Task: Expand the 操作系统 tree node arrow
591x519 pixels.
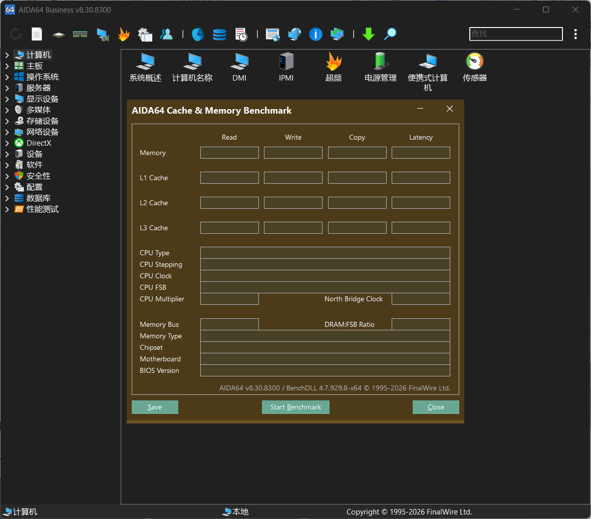Action: 7,77
